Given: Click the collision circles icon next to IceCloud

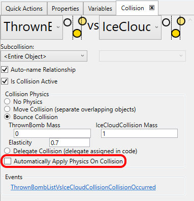Looking at the screenshot, I should click(174, 28).
